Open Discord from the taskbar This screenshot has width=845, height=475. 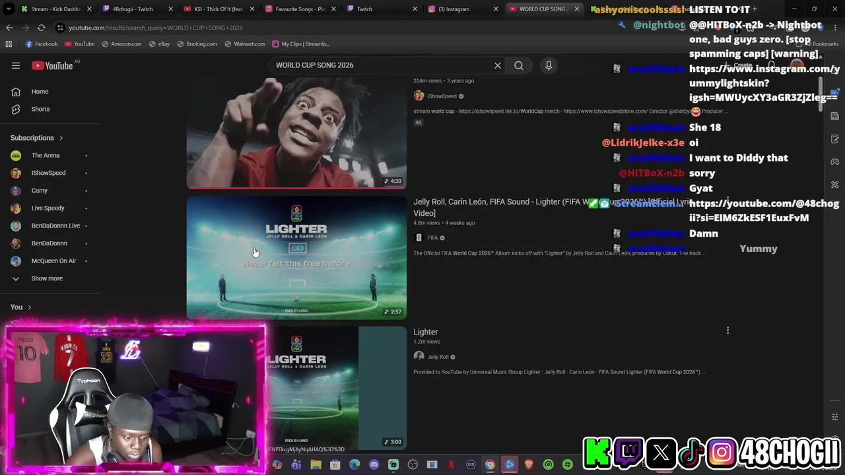[374, 464]
